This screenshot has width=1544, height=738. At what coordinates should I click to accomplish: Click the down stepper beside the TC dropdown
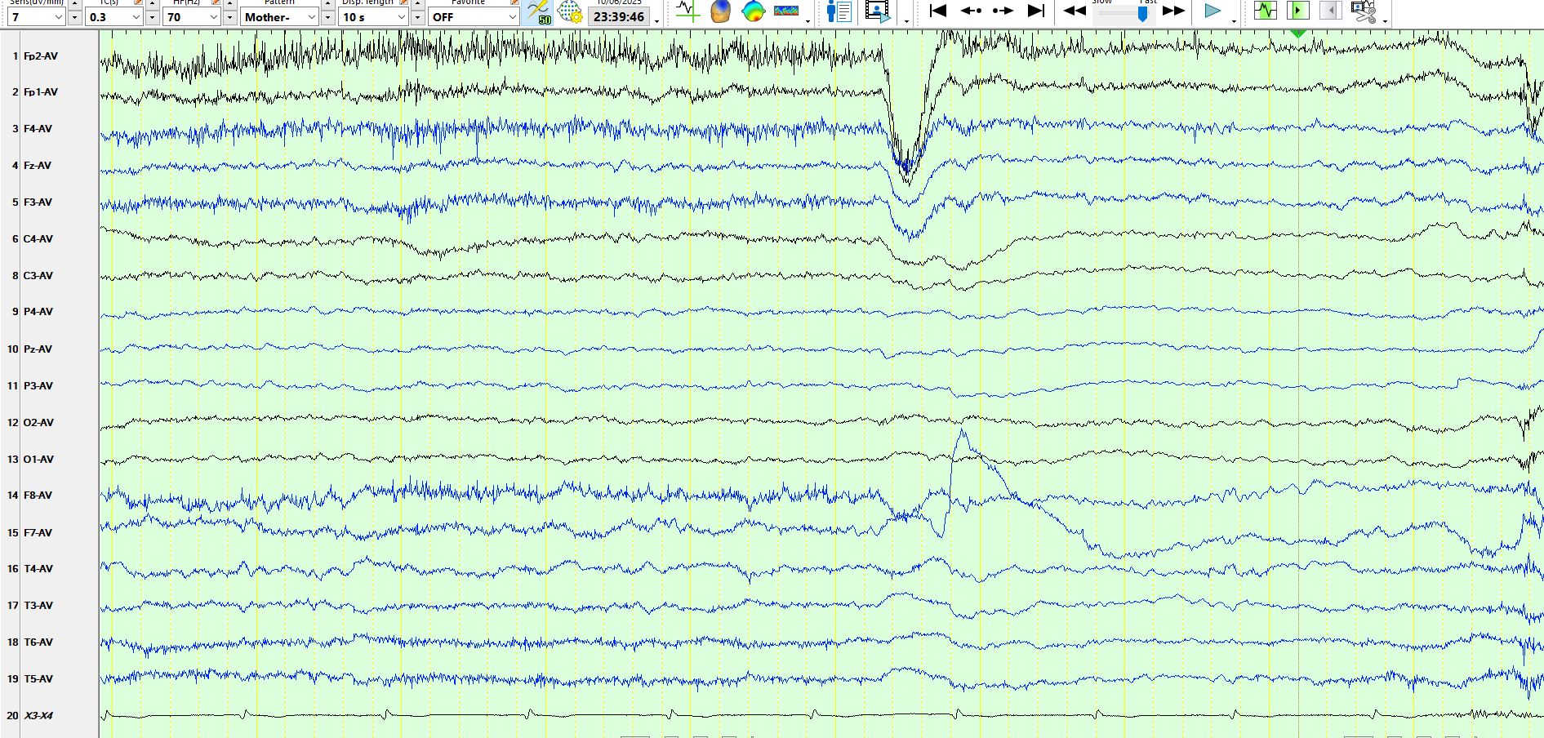(152, 16)
